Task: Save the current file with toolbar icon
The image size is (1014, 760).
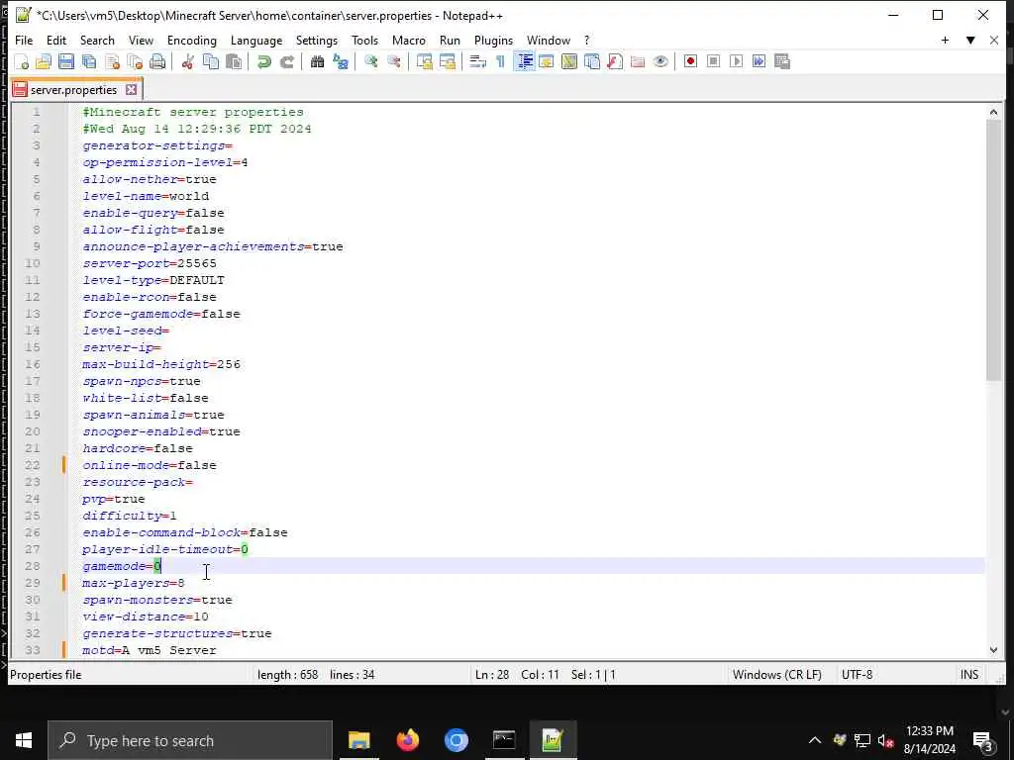Action: tap(66, 61)
